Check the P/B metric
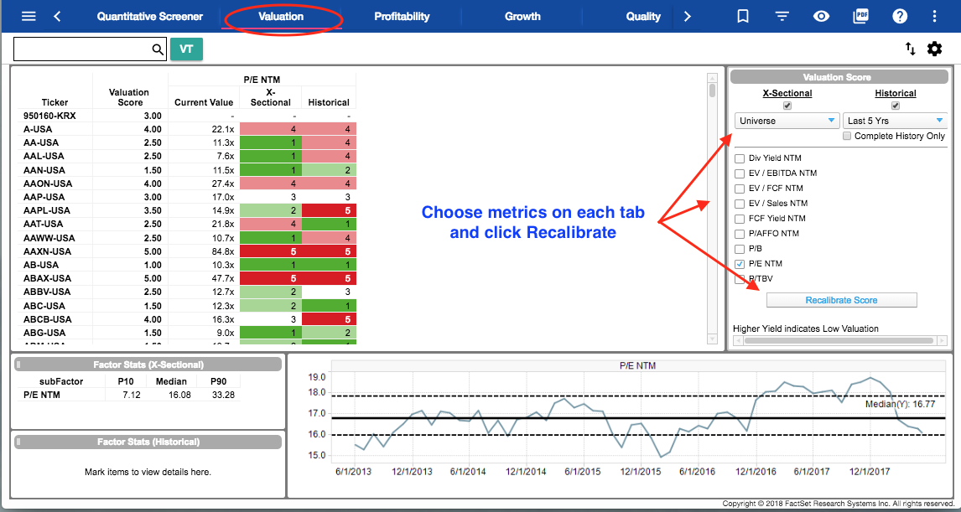Viewport: 961px width, 512px height. point(740,249)
